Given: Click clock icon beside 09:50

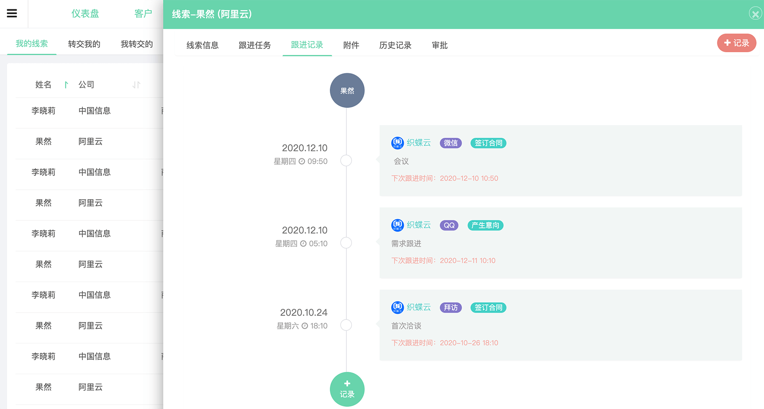Looking at the screenshot, I should [302, 161].
